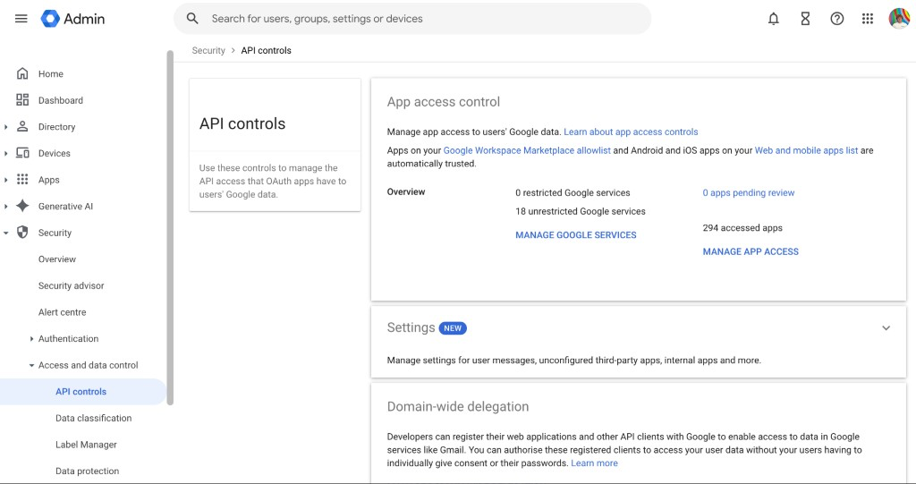Expand the Authentication submenu arrow
Screen dimensions: 916x484
(x=31, y=338)
